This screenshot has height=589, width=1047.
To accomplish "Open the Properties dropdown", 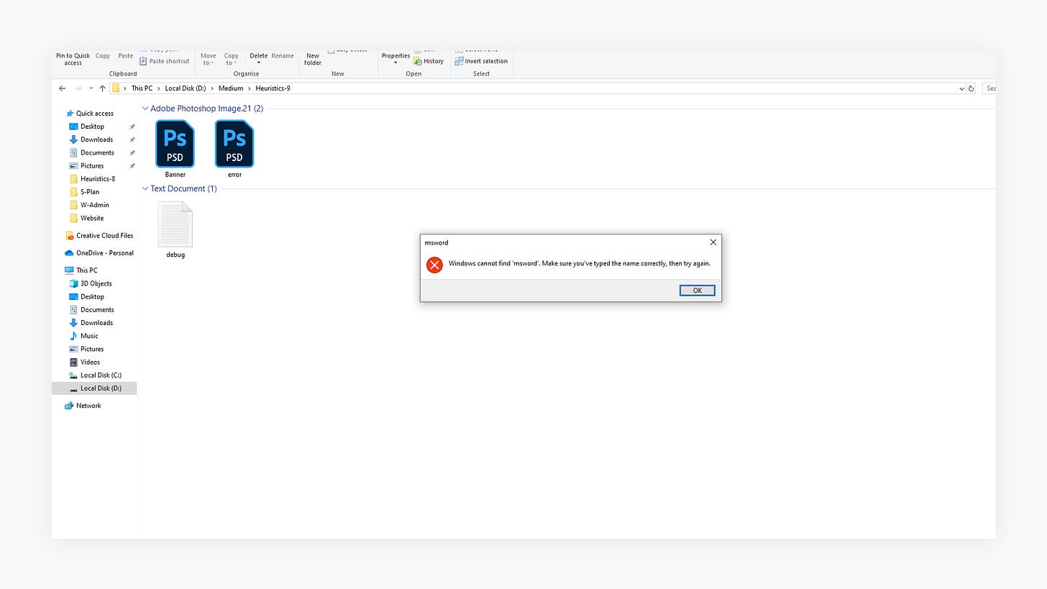I will (x=395, y=59).
